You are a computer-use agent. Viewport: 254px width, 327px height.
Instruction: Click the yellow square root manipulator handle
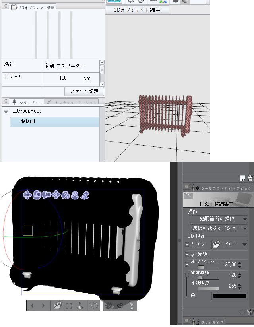click(27, 230)
